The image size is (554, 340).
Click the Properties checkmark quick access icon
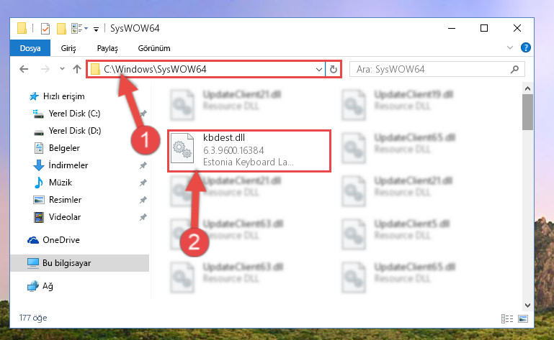[45, 29]
